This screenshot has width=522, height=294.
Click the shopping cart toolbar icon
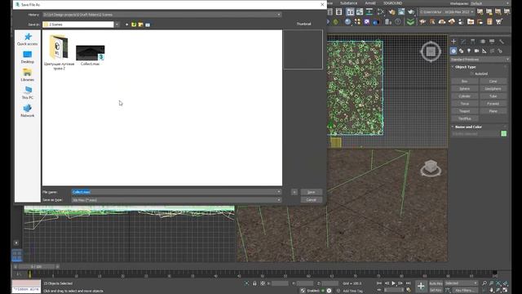click(x=498, y=22)
